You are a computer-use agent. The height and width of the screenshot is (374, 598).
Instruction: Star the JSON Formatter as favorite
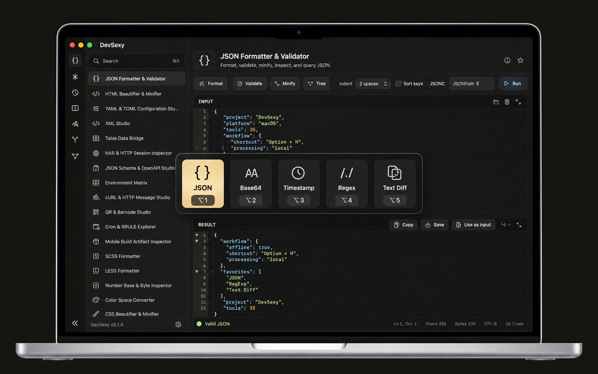pos(520,60)
